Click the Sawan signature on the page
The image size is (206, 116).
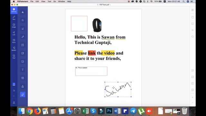tap(118, 90)
